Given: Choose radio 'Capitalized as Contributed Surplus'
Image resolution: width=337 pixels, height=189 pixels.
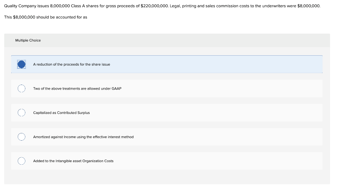Looking at the screenshot, I should tap(21, 113).
